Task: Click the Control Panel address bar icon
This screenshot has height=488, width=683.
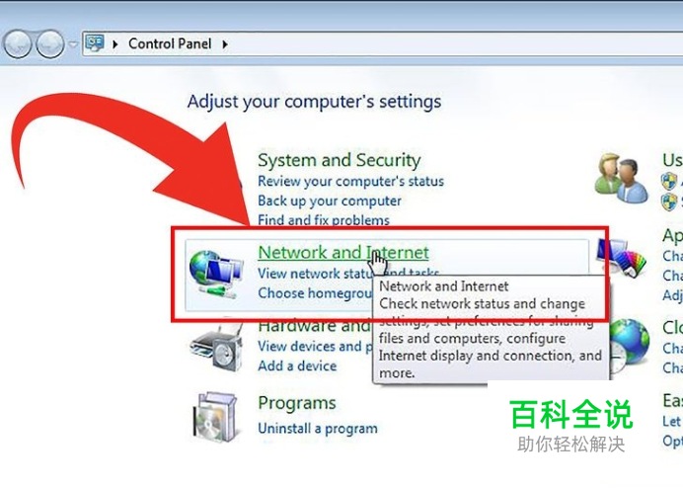Action: pyautogui.click(x=96, y=43)
